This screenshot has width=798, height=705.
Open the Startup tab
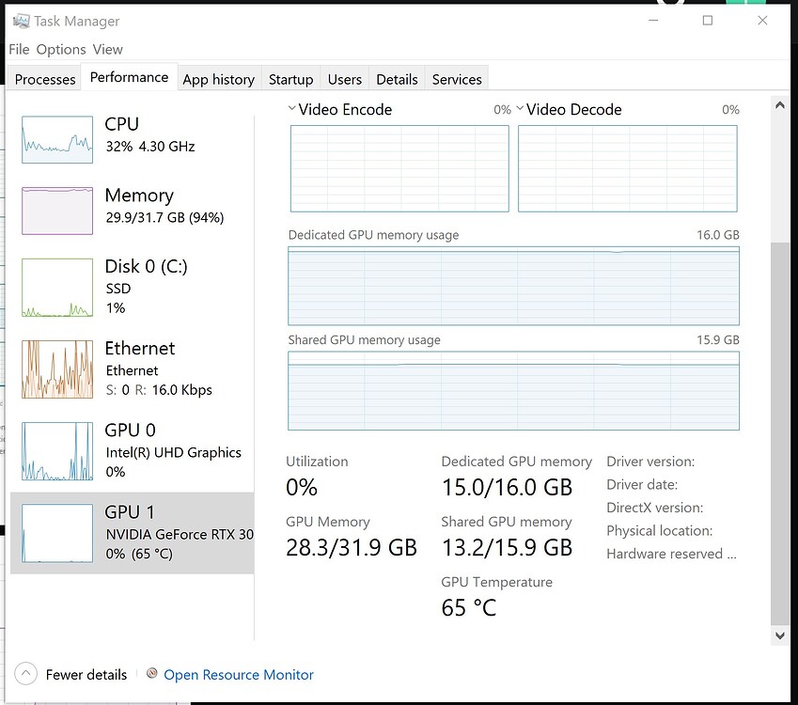coord(290,79)
